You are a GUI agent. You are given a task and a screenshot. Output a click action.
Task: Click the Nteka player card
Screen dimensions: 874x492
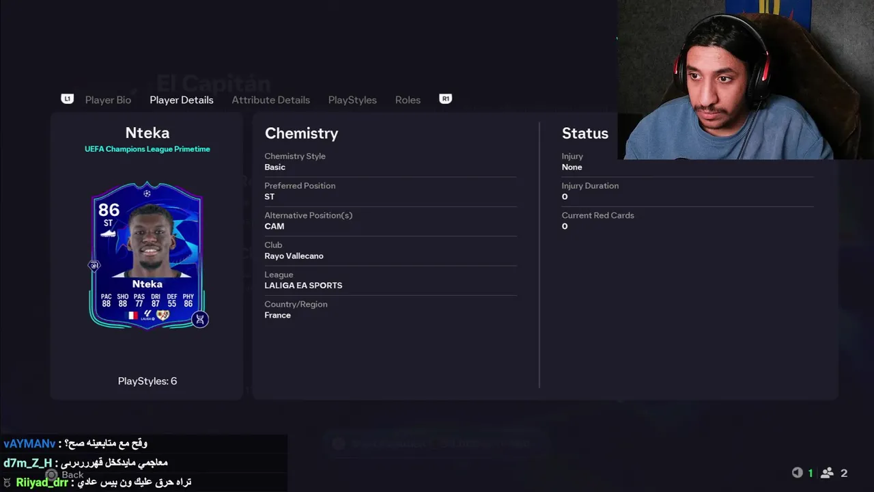point(147,255)
